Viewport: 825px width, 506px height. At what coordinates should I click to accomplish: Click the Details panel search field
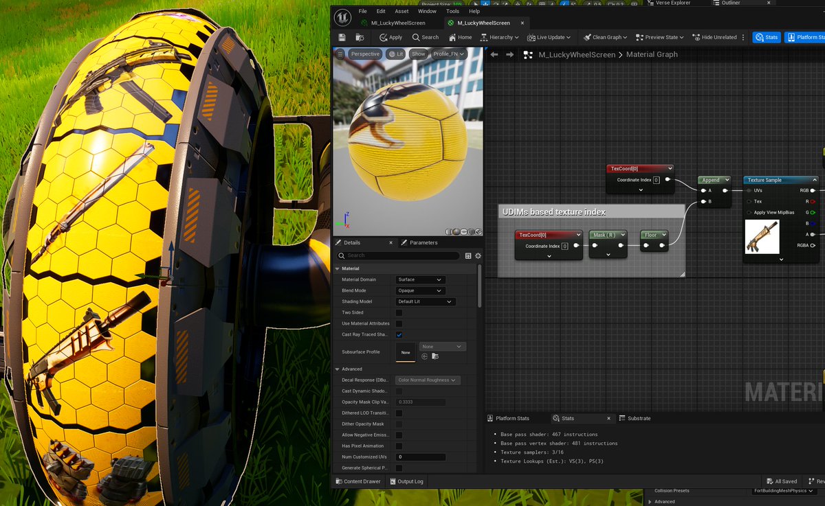tap(398, 255)
